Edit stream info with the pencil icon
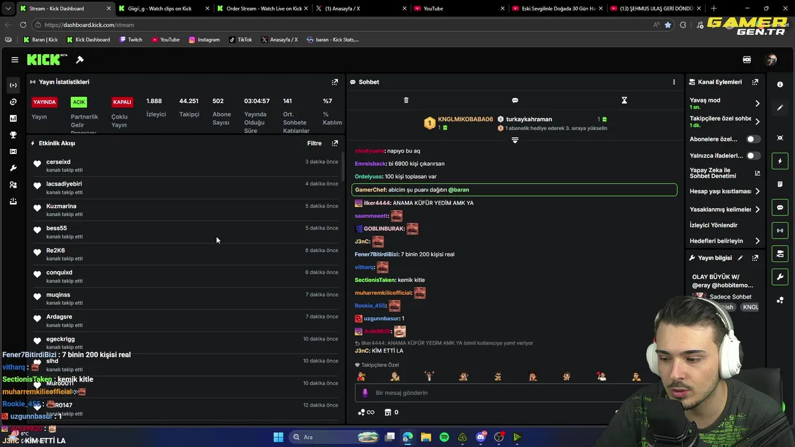795x447 pixels. click(x=740, y=258)
